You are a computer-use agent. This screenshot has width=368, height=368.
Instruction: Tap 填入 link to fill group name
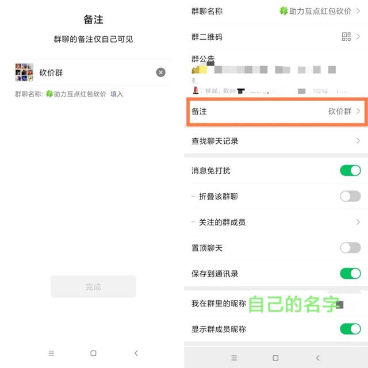[x=117, y=94]
